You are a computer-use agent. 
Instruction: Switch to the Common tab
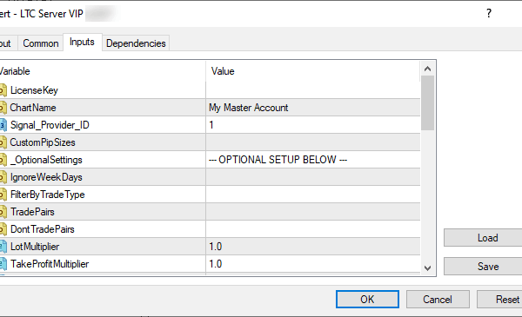click(41, 43)
